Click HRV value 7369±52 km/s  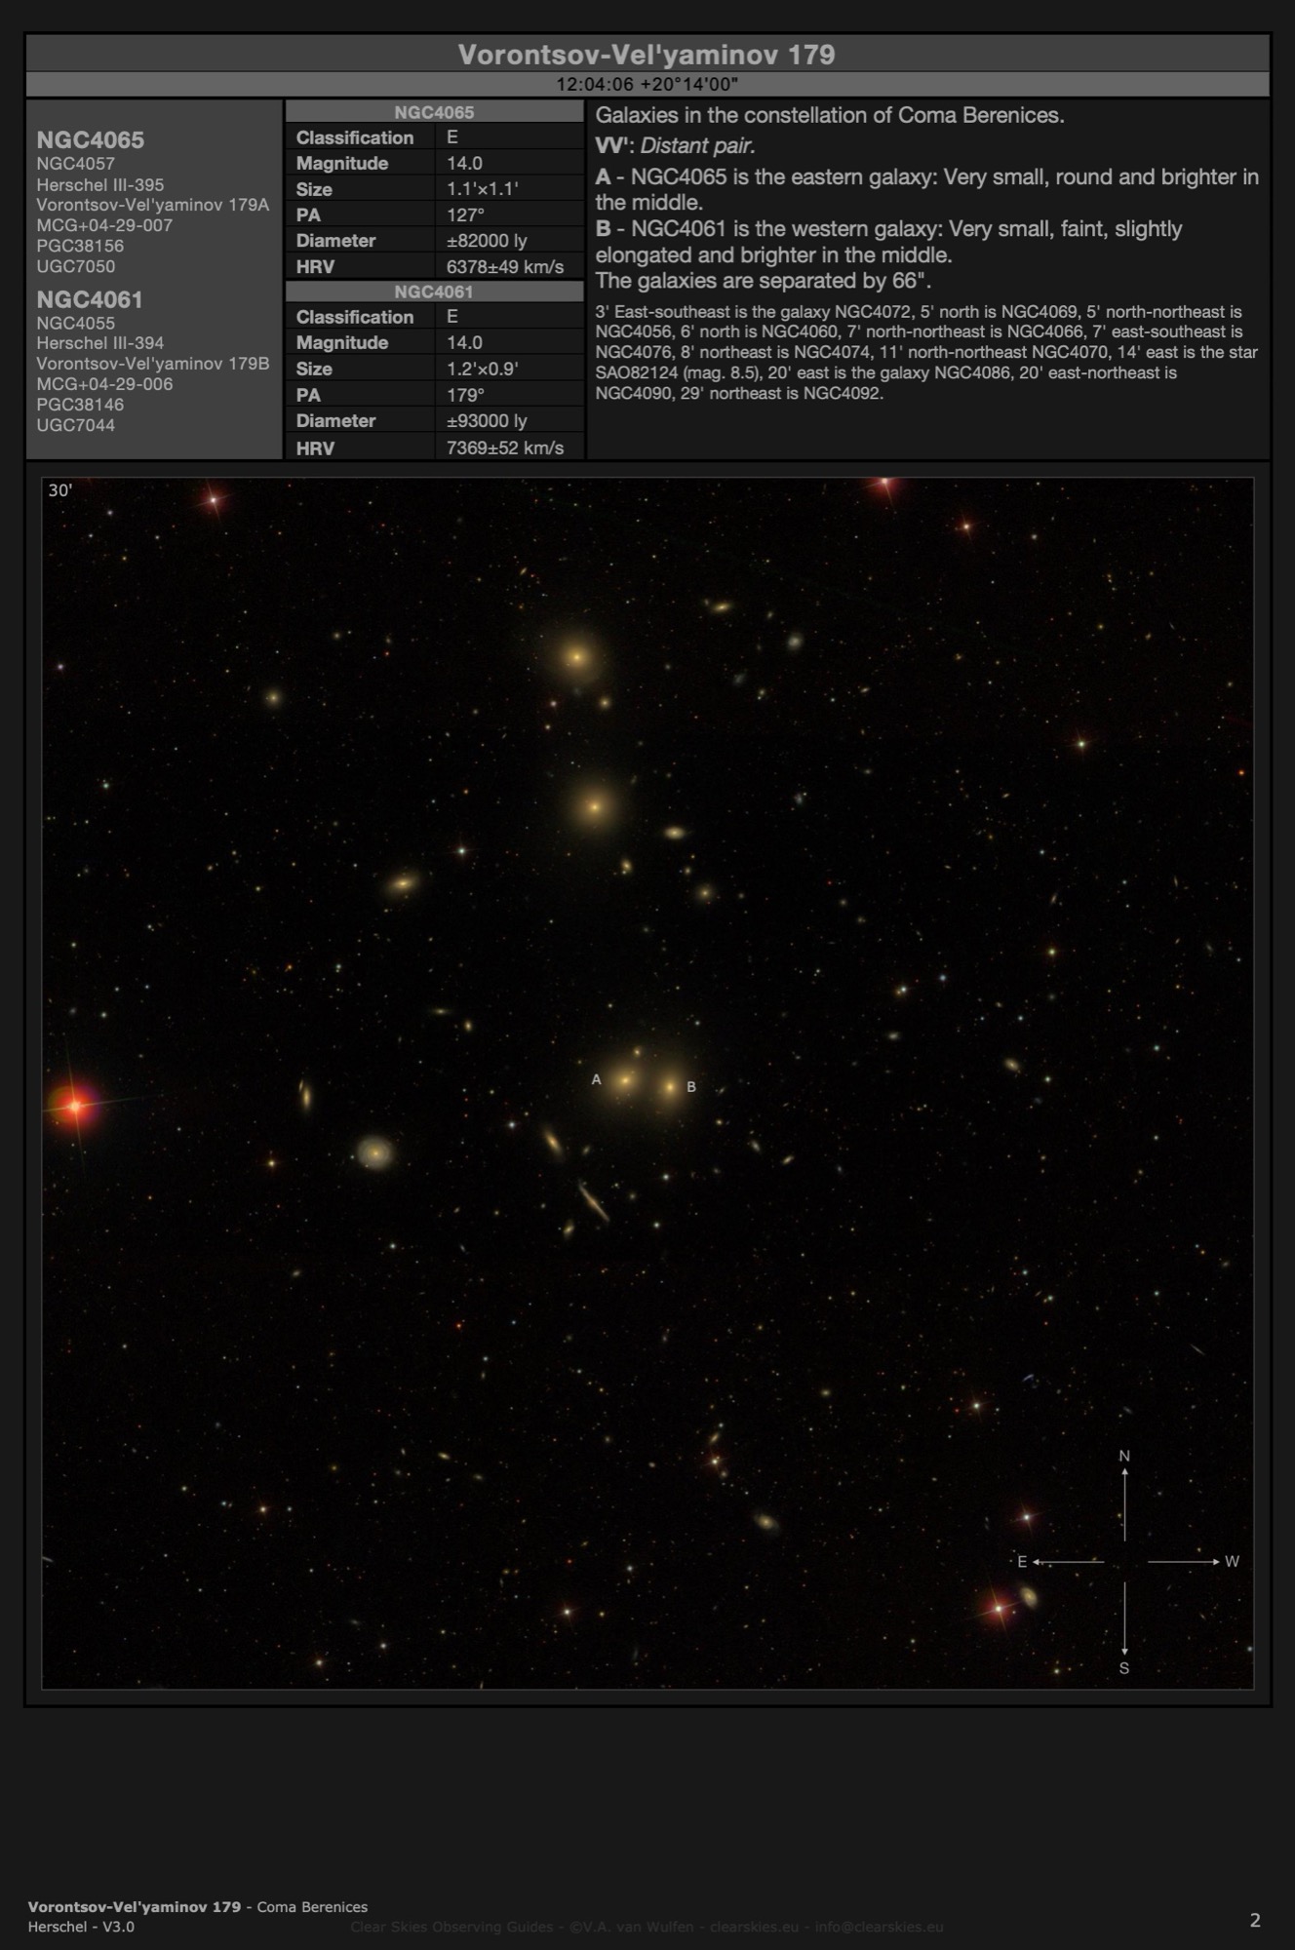coord(505,448)
